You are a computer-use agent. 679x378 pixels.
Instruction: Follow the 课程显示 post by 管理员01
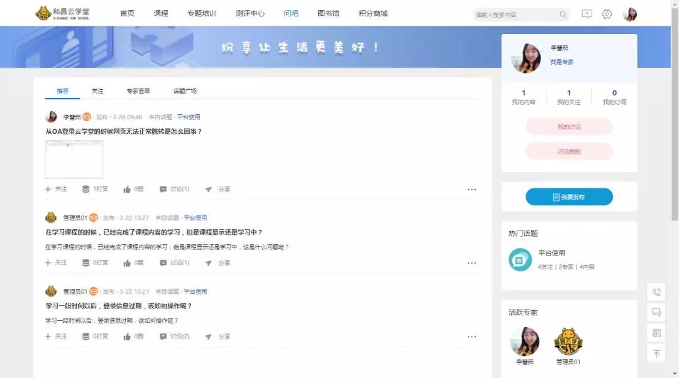56,262
